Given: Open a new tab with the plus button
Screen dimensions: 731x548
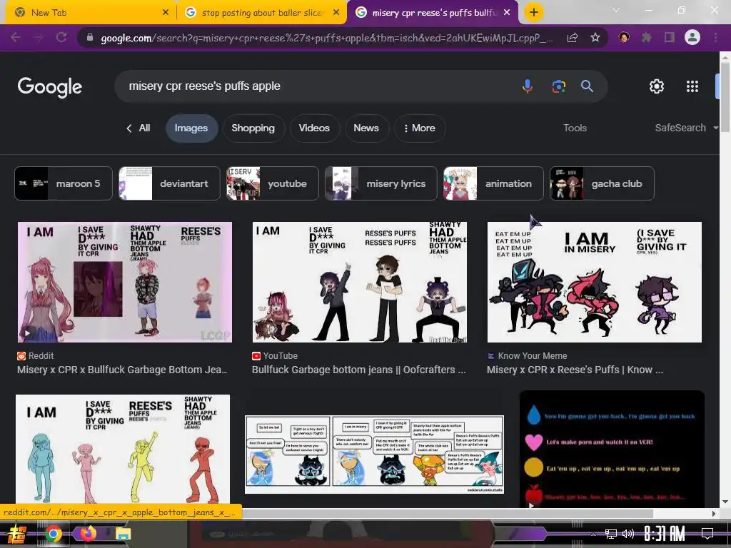Looking at the screenshot, I should coord(534,12).
